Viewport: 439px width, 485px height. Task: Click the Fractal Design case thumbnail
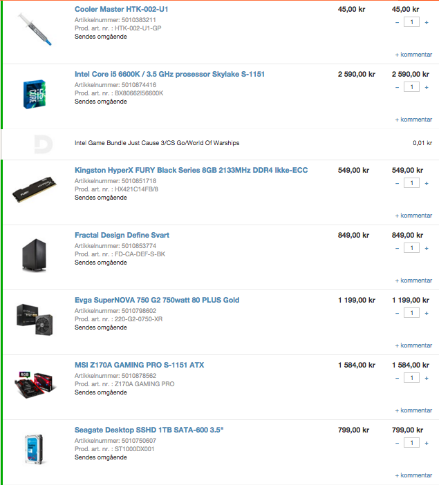tap(35, 255)
